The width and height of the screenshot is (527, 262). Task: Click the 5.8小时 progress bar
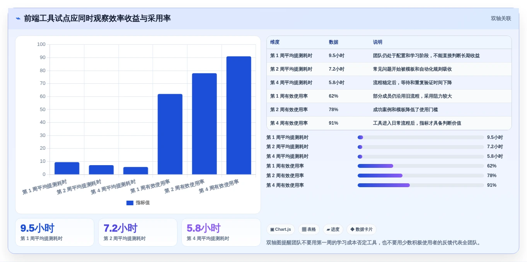[x=421, y=157]
